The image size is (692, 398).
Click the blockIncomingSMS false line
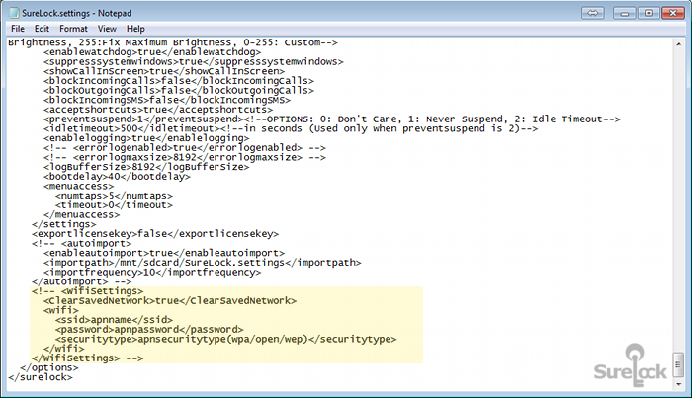pos(167,100)
